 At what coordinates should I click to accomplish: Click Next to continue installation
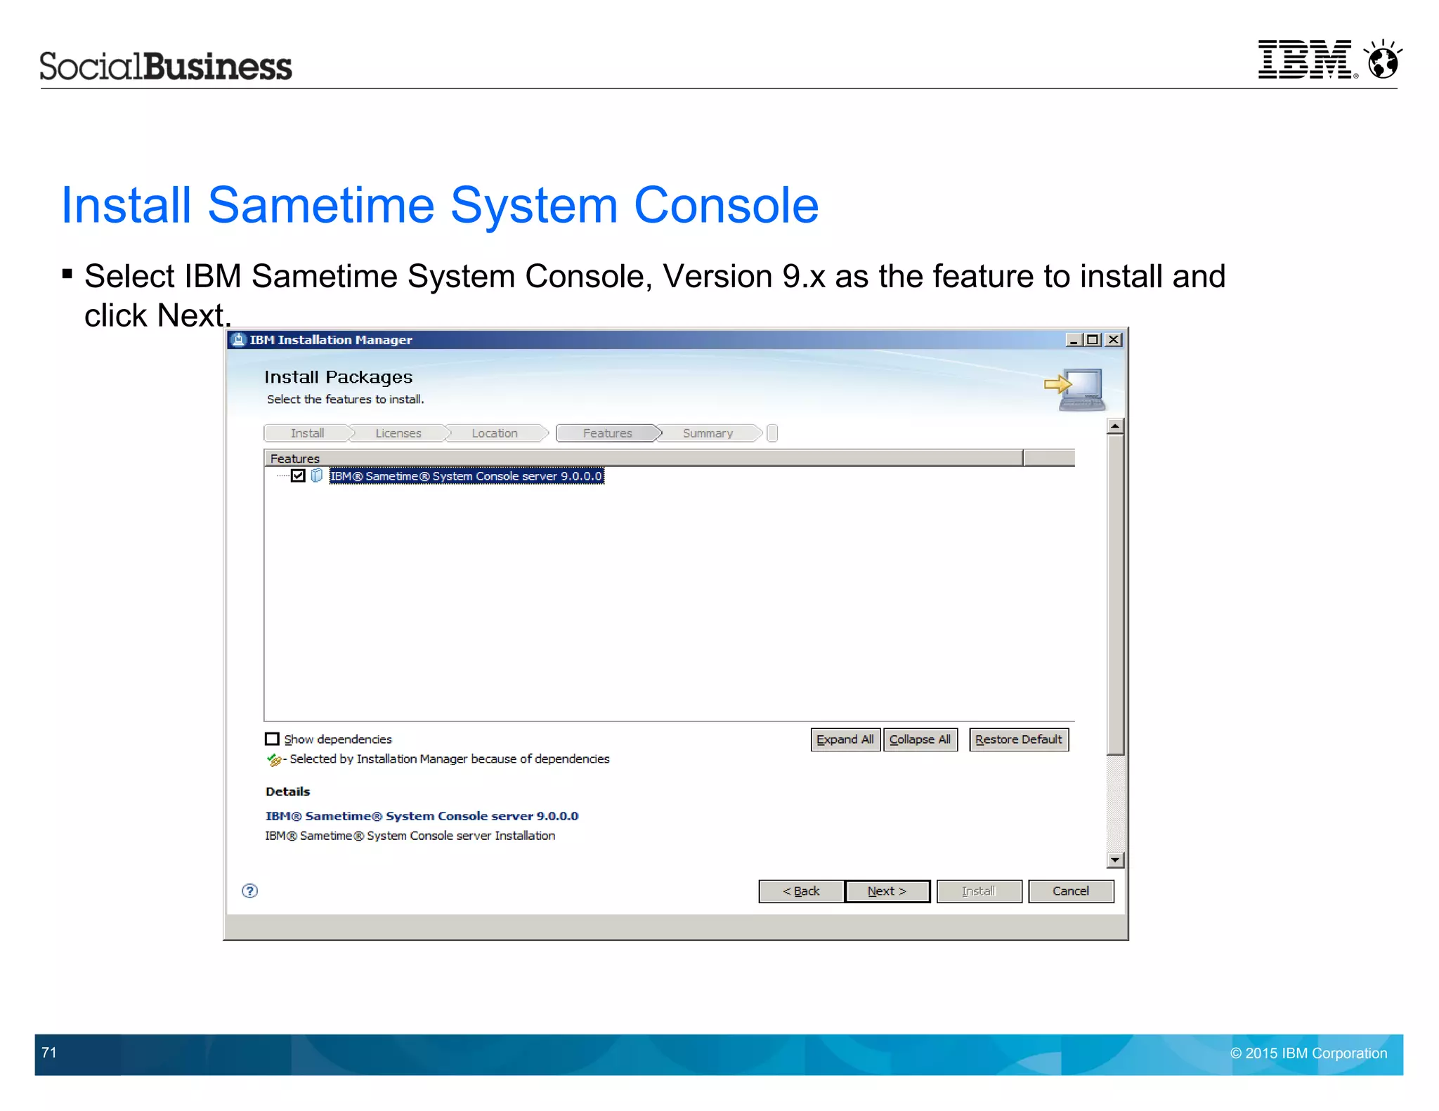pos(887,891)
